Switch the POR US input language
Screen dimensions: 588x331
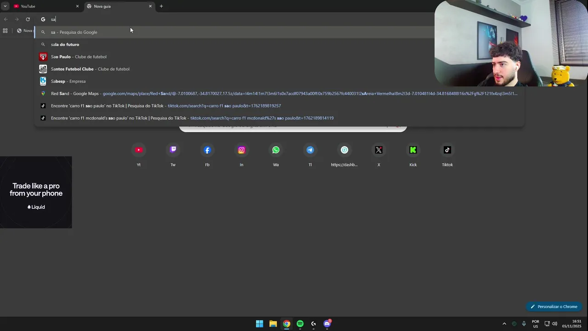(x=535, y=324)
